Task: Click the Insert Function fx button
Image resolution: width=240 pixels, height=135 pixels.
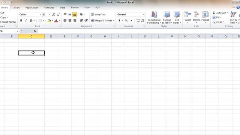Action: coord(34,31)
